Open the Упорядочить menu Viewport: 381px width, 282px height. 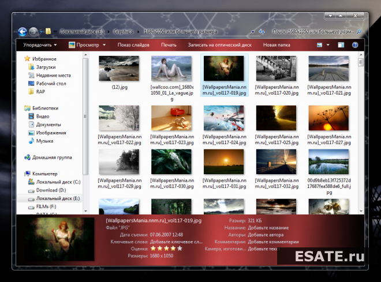[x=40, y=45]
